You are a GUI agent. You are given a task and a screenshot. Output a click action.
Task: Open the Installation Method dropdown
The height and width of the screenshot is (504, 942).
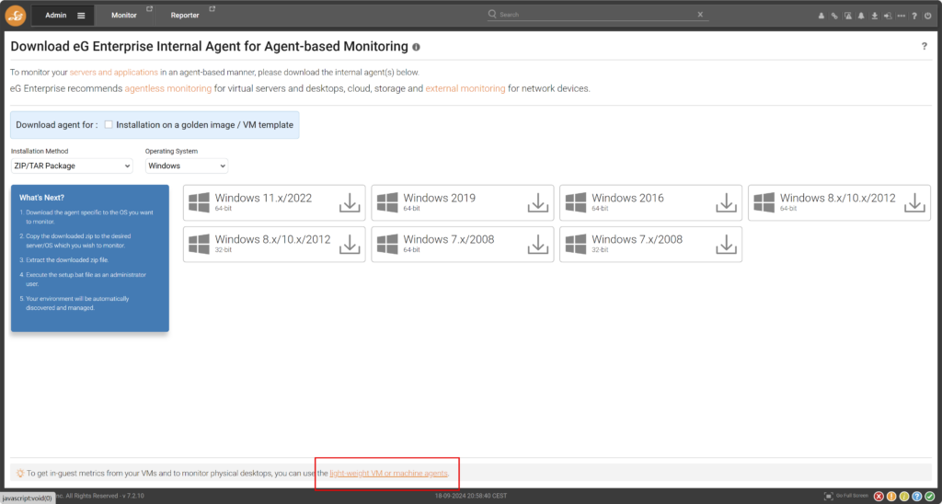point(72,166)
